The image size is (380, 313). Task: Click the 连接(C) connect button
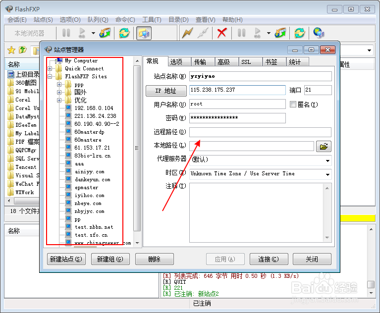coord(269,259)
